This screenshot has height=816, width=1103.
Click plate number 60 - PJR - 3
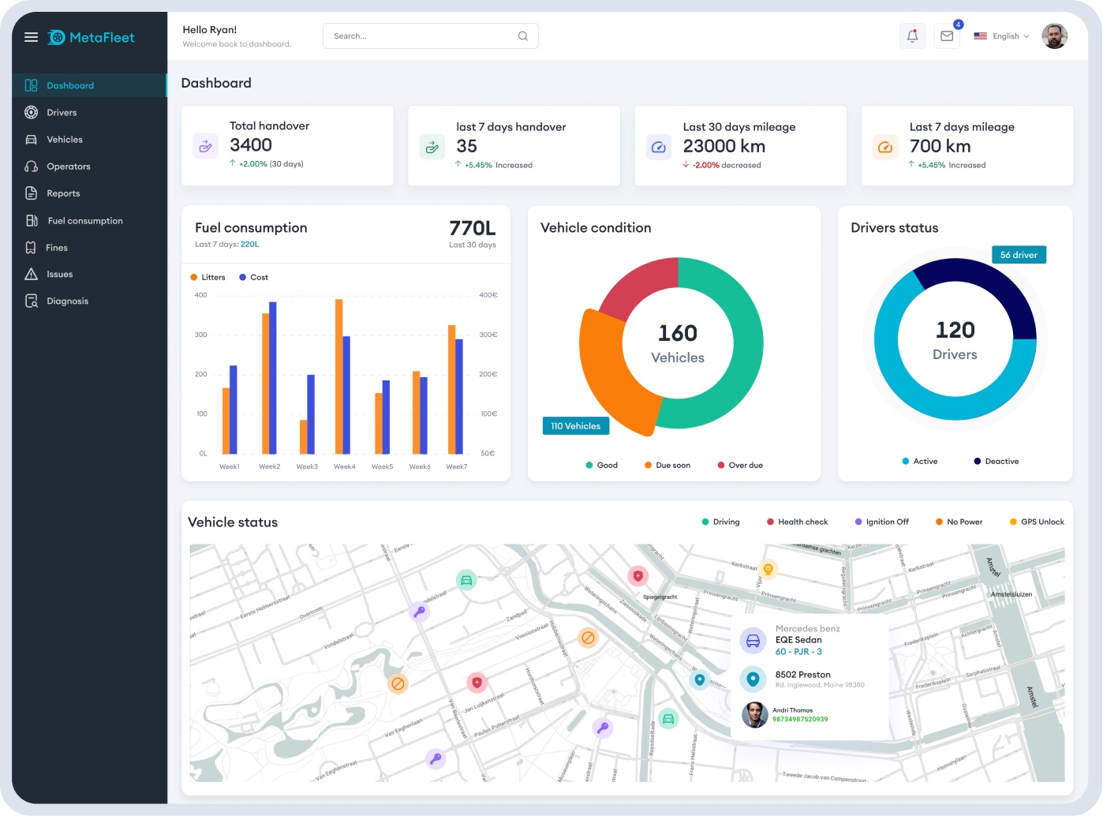click(x=798, y=652)
